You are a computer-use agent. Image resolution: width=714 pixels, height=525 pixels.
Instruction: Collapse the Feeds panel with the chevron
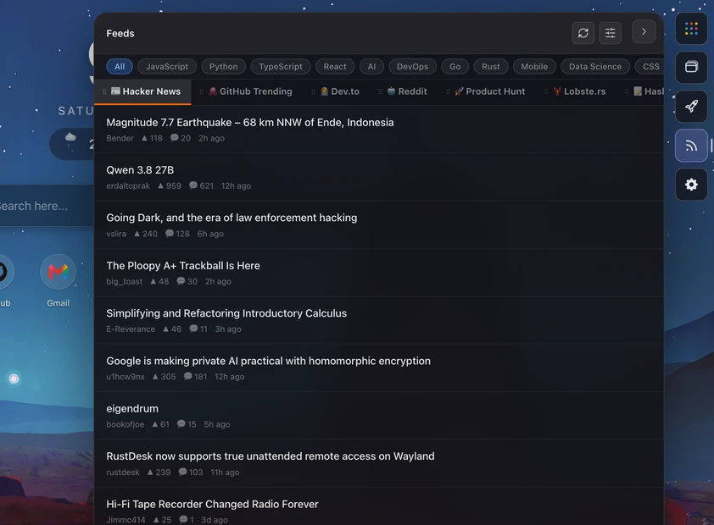[x=644, y=32]
